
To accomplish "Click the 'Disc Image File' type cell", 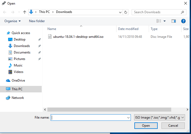I will 161,37.
